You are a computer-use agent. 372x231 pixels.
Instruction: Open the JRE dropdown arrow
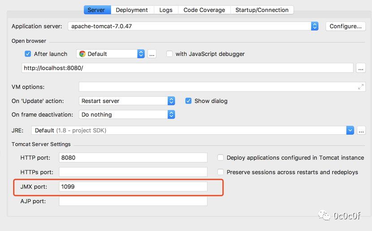pos(350,130)
